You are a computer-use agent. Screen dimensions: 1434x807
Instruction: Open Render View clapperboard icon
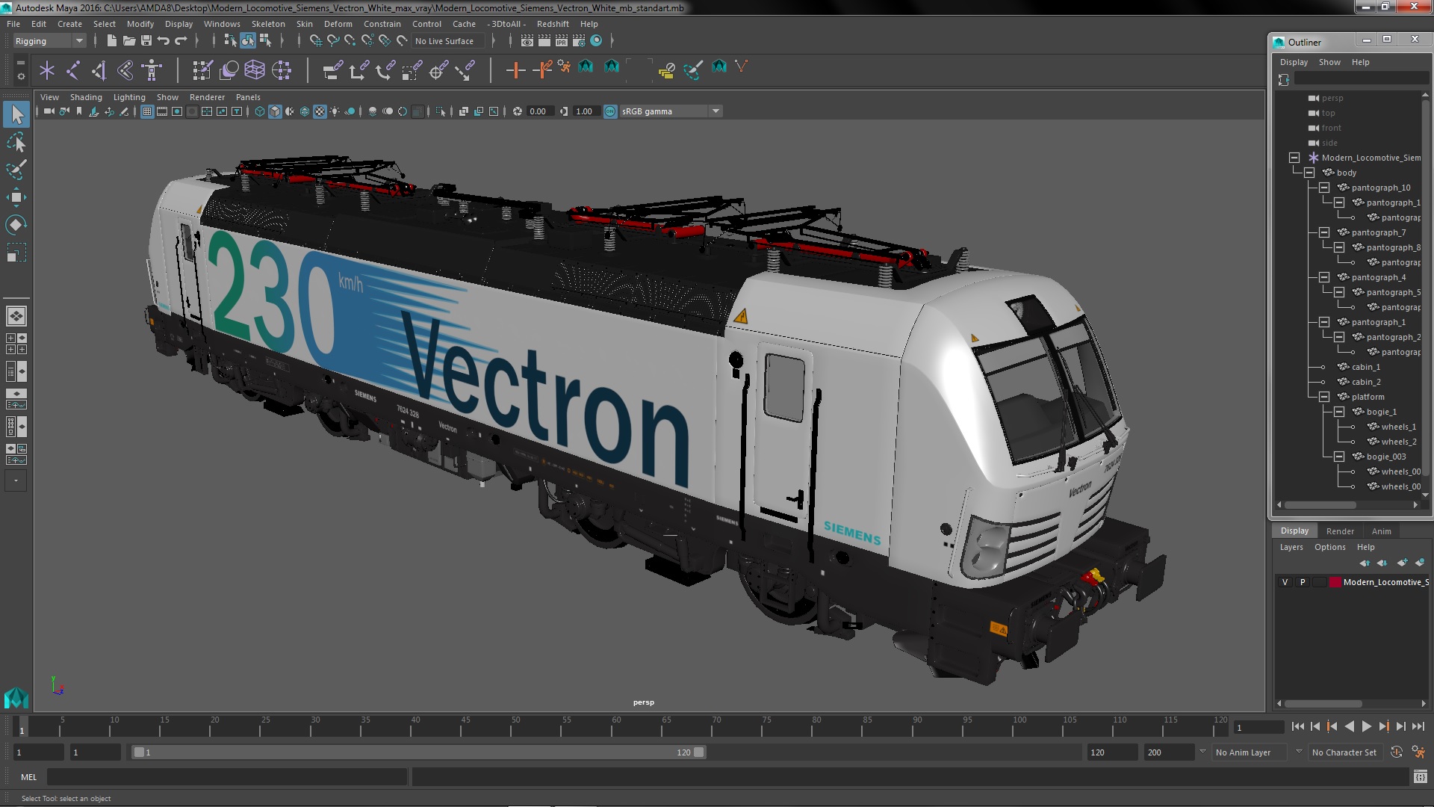coord(527,41)
